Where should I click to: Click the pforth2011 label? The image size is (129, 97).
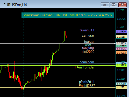tap(87, 82)
